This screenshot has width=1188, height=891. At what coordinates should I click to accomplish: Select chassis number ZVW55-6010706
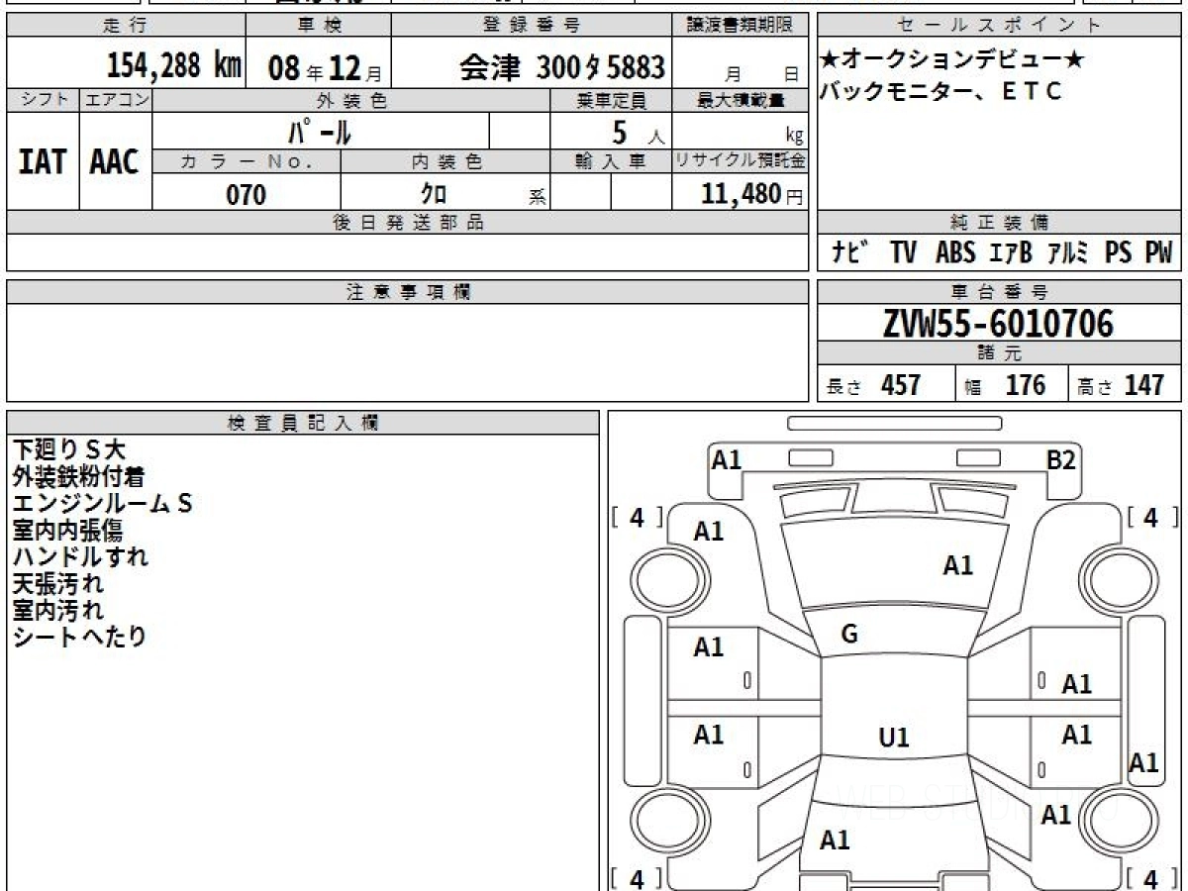[x=998, y=323]
